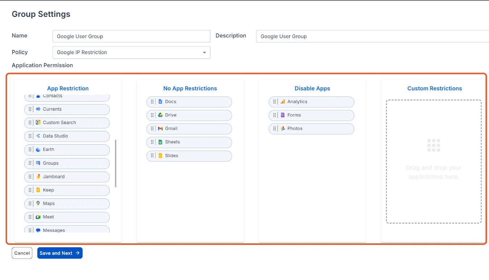The height and width of the screenshot is (280, 489).
Task: Click the App Restriction list scrollbar
Action: pyautogui.click(x=116, y=163)
